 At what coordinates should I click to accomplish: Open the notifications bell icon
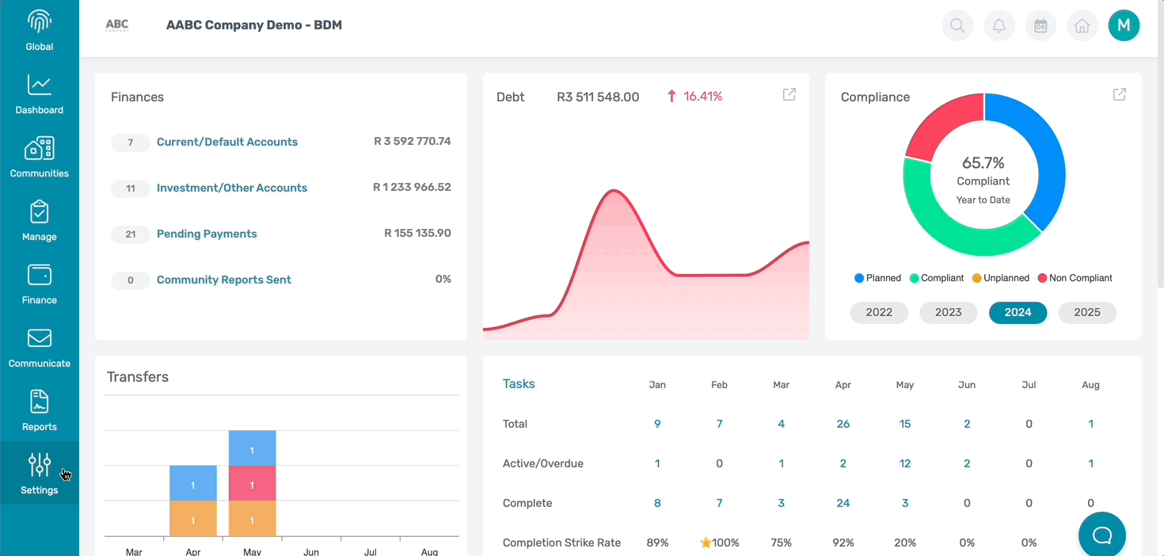pyautogui.click(x=999, y=25)
